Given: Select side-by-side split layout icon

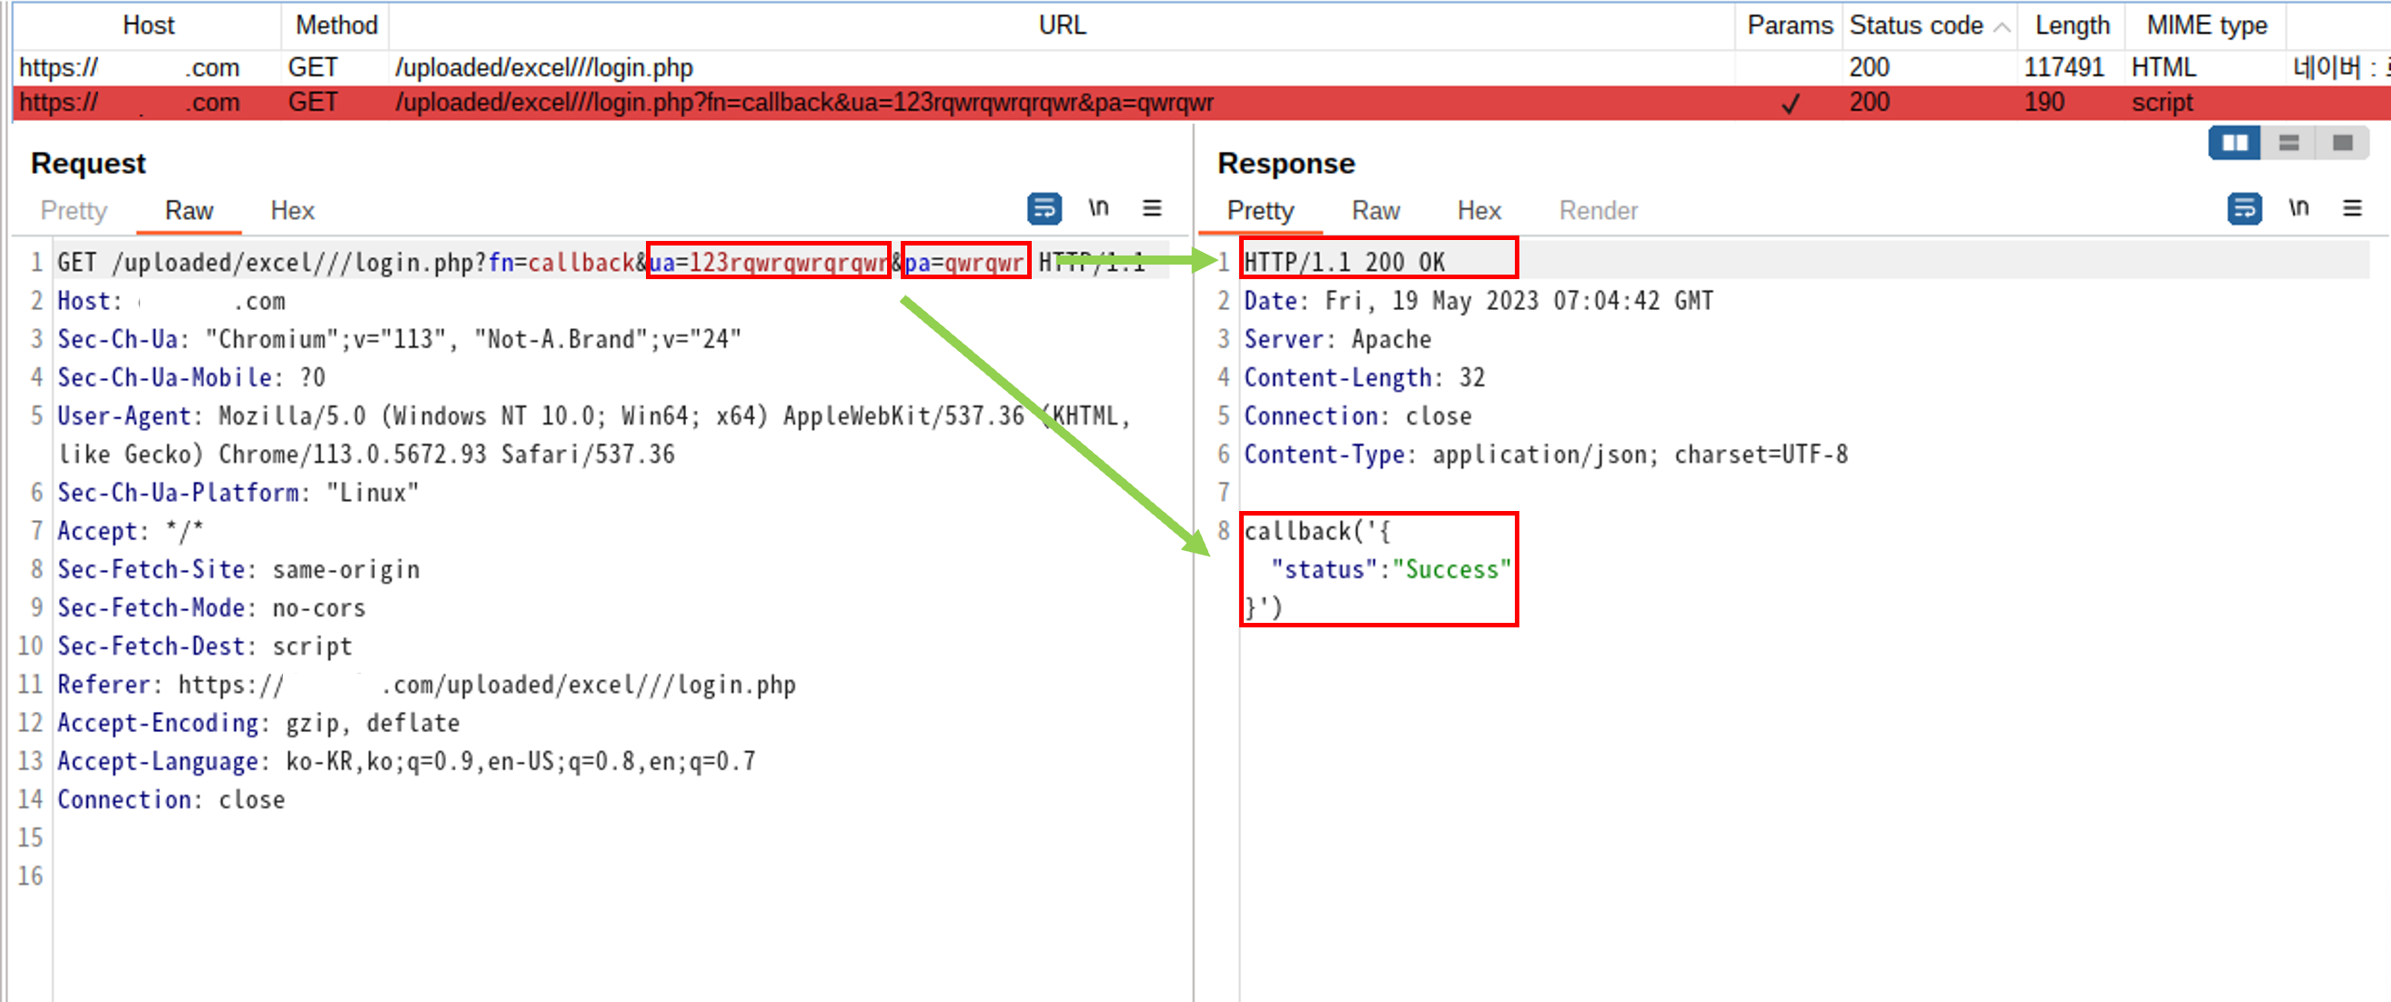Looking at the screenshot, I should tap(2235, 143).
